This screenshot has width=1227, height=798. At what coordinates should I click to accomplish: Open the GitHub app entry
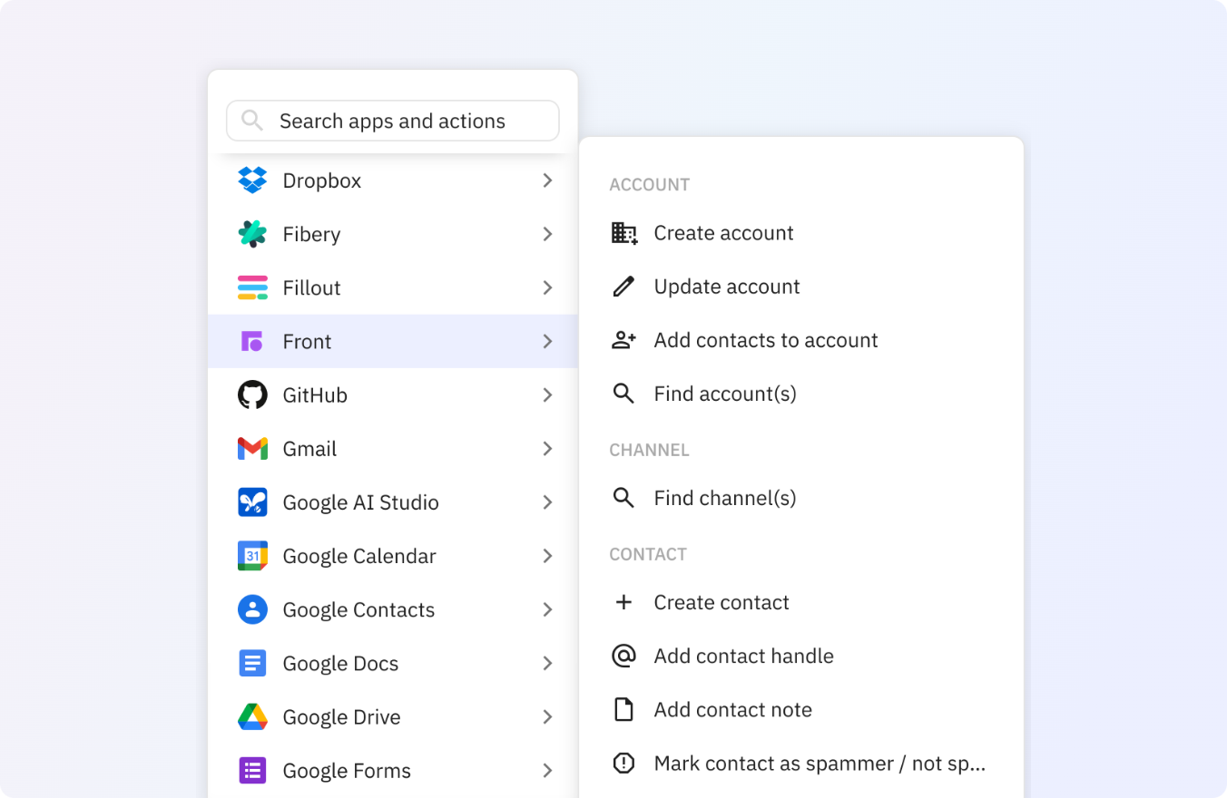click(x=393, y=394)
